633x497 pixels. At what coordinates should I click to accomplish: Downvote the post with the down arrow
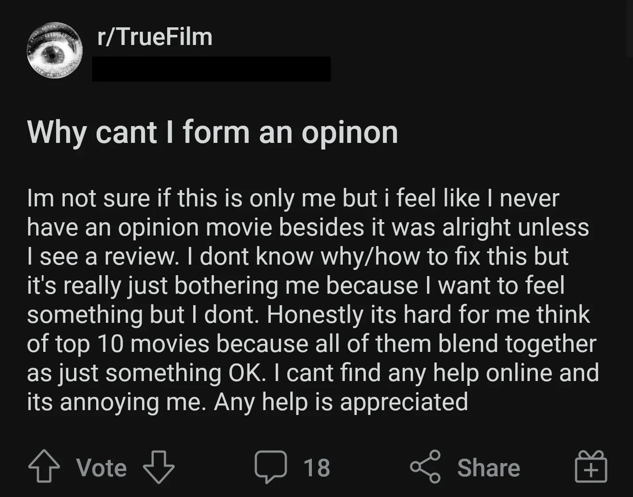159,467
